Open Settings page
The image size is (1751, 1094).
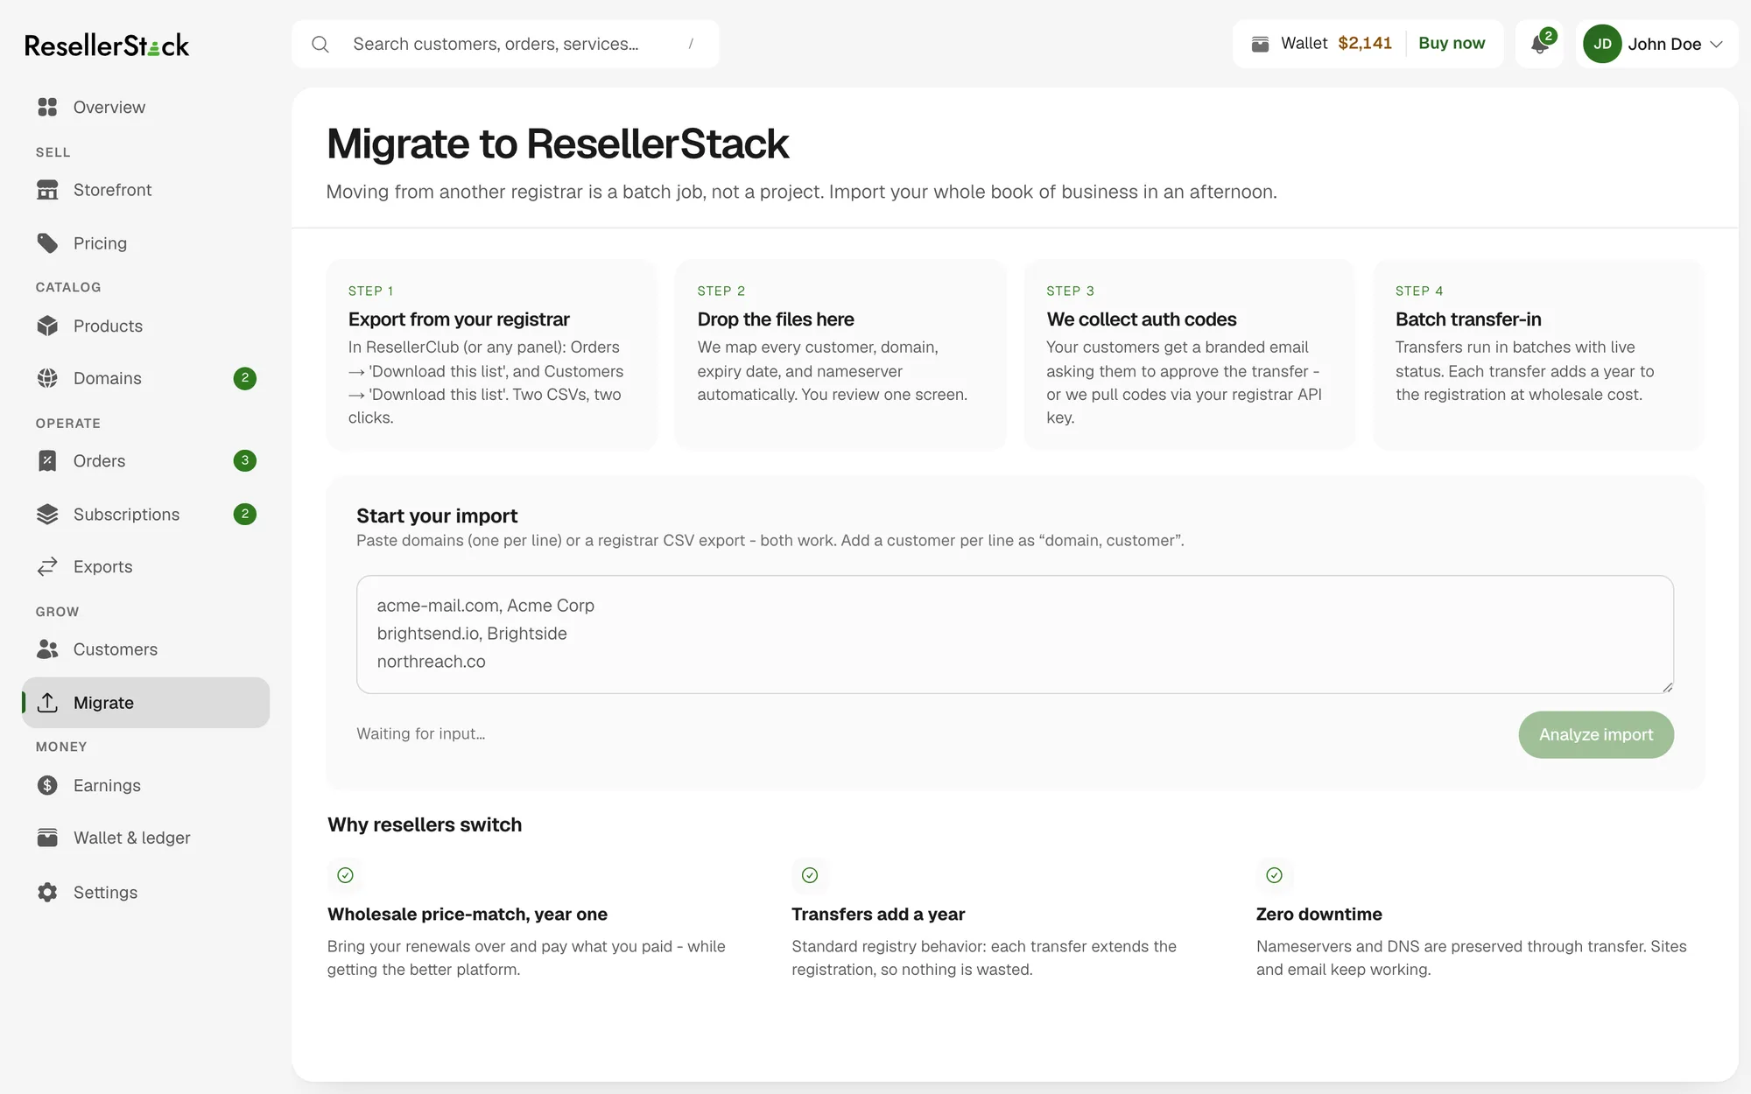145,892
